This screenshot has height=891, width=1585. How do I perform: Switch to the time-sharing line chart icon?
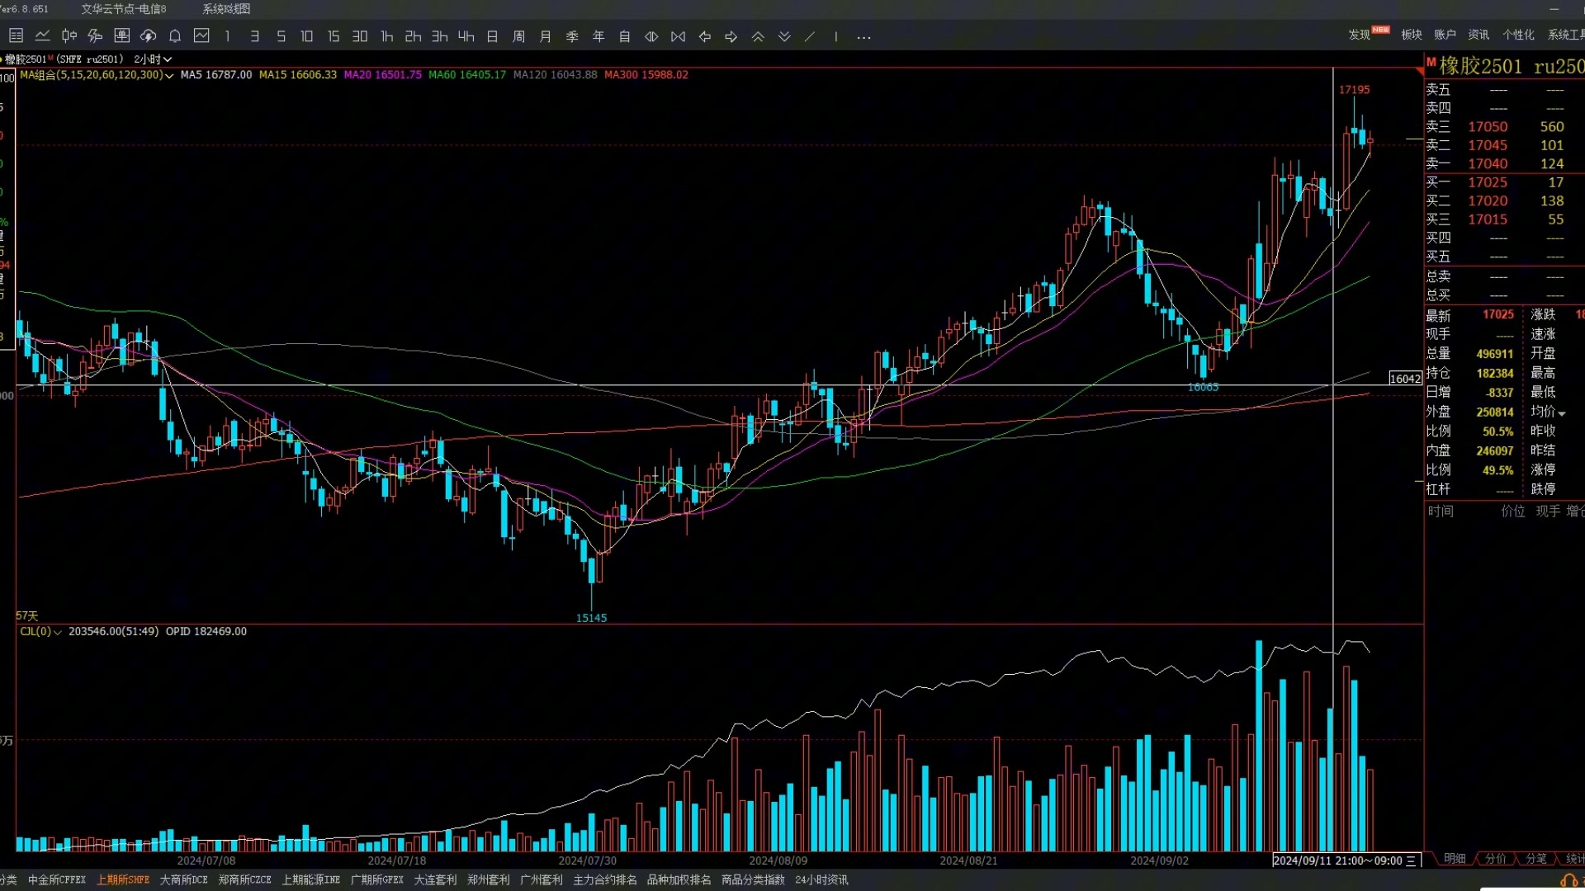click(42, 35)
